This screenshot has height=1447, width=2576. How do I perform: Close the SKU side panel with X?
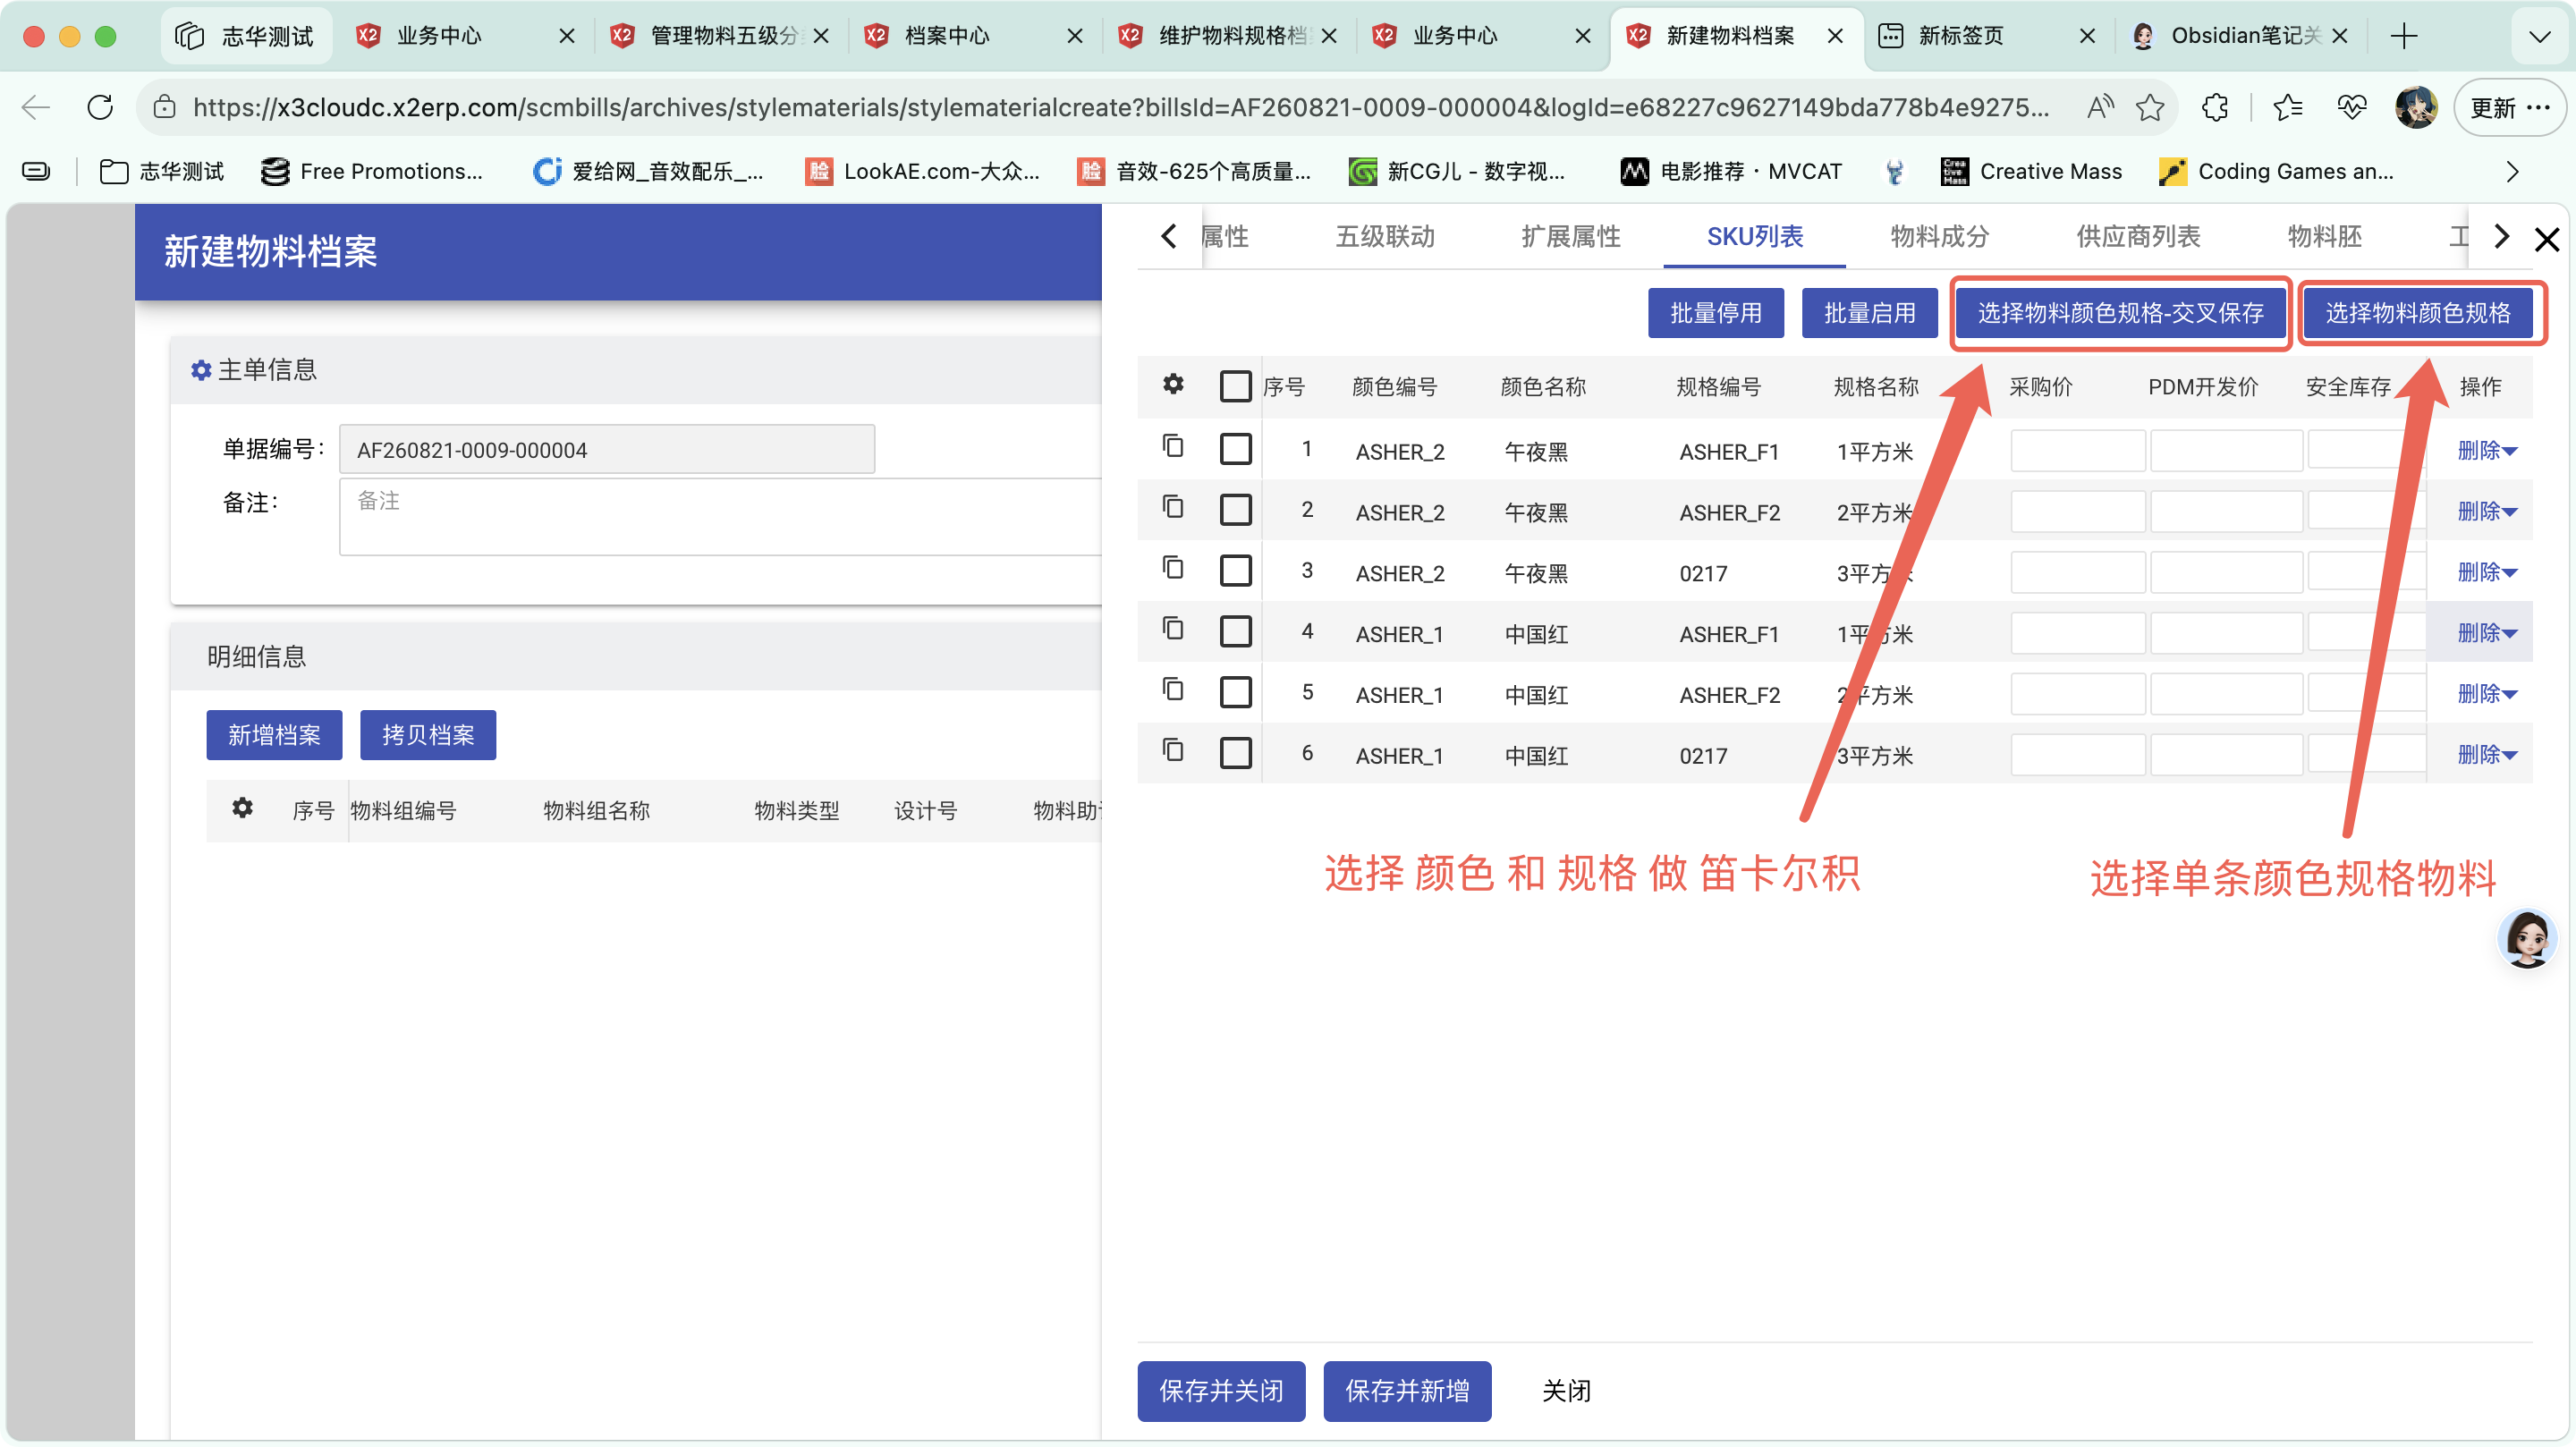[2546, 239]
